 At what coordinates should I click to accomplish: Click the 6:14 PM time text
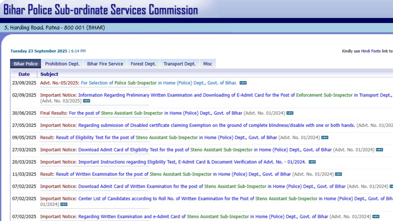tap(78, 51)
